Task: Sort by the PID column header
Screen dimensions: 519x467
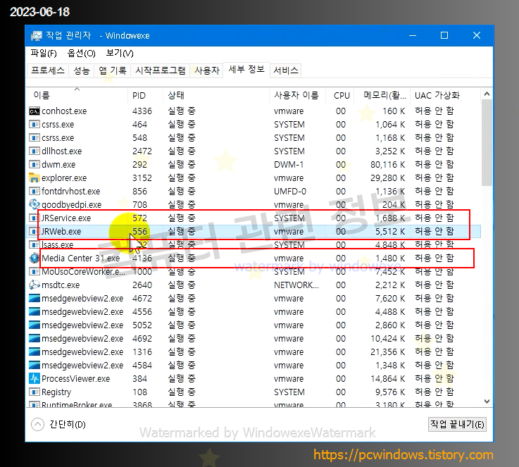Action: coord(145,95)
